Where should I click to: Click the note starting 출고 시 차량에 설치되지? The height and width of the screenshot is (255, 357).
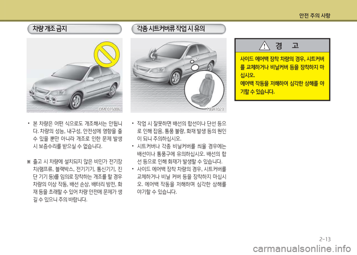pyautogui.click(x=75, y=181)
